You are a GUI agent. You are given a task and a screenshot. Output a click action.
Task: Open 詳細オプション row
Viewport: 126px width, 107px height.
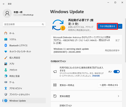point(86,104)
